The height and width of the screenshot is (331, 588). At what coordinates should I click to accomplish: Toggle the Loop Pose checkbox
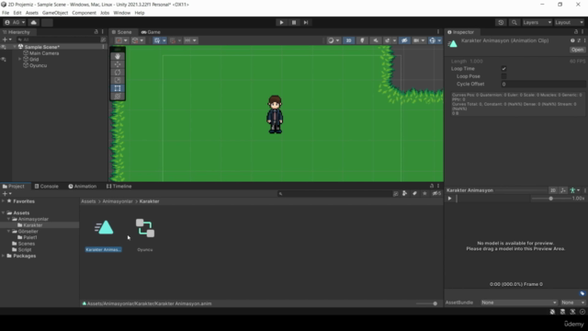click(x=503, y=76)
